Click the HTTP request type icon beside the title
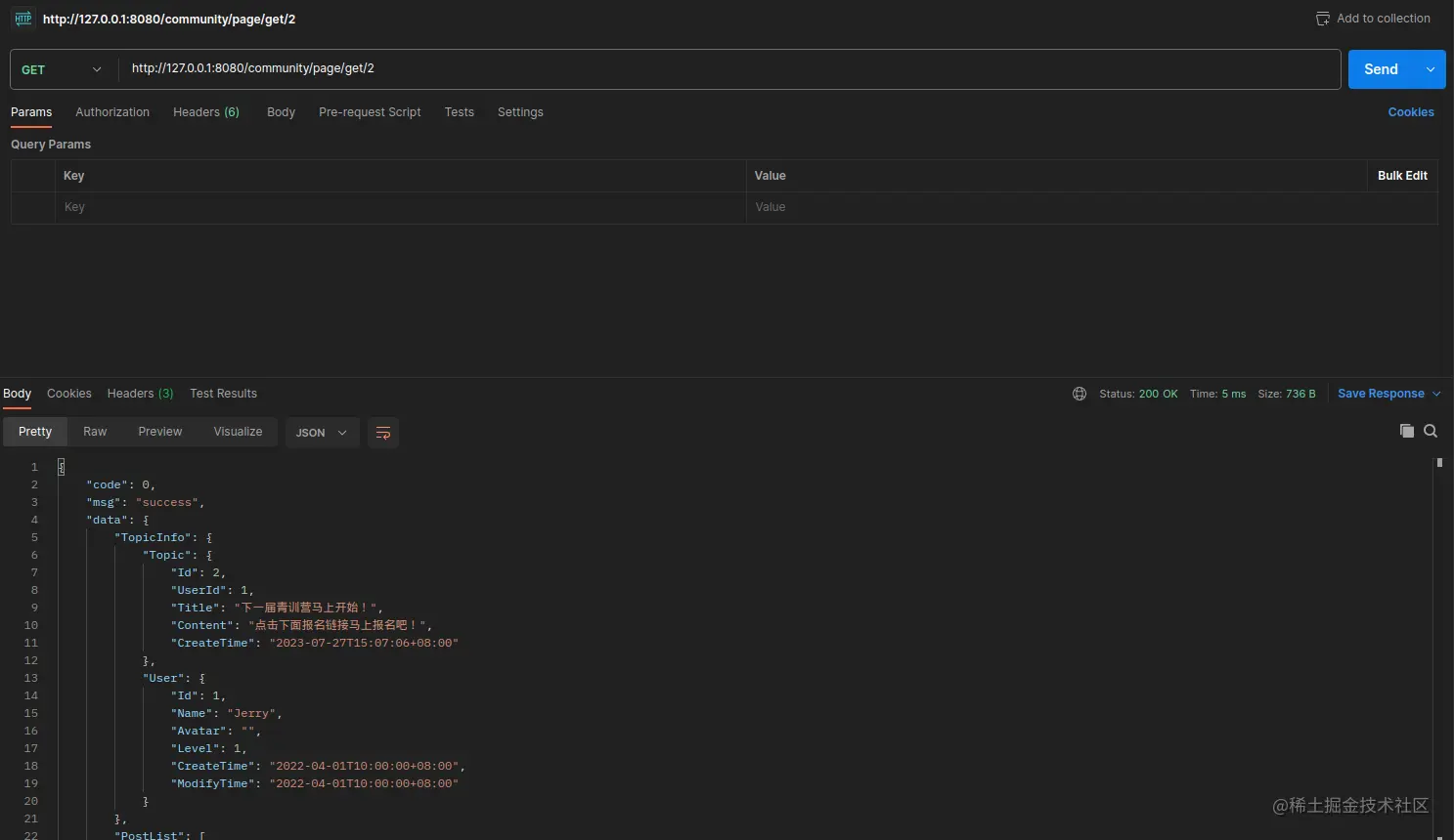1454x840 pixels. coord(23,19)
